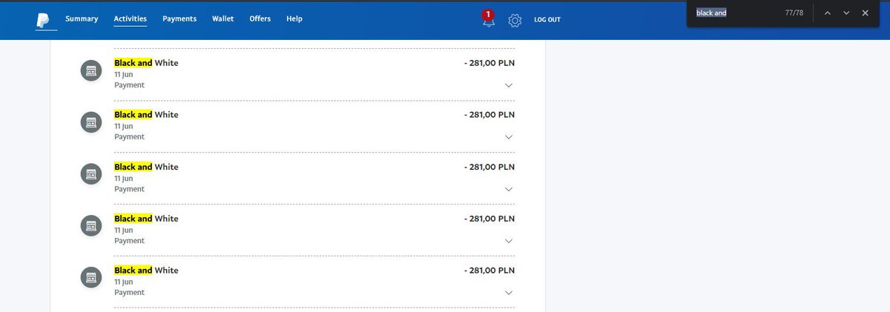Viewport: 890px width, 312px height.
Task: Expand the second visible Black and White payment
Action: click(509, 137)
